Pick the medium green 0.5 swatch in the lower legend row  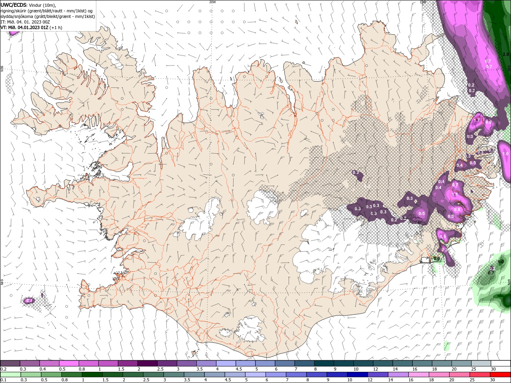click(51, 375)
